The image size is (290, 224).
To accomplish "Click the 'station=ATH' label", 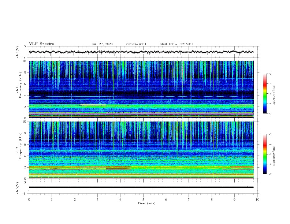I will click(x=136, y=44).
